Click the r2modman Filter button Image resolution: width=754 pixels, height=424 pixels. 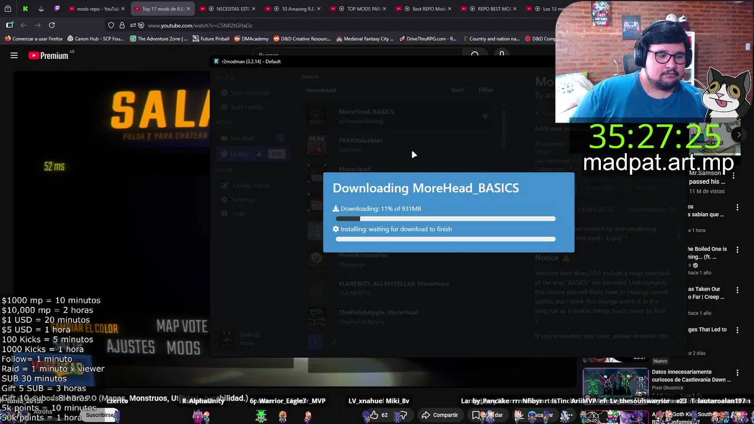tap(486, 90)
